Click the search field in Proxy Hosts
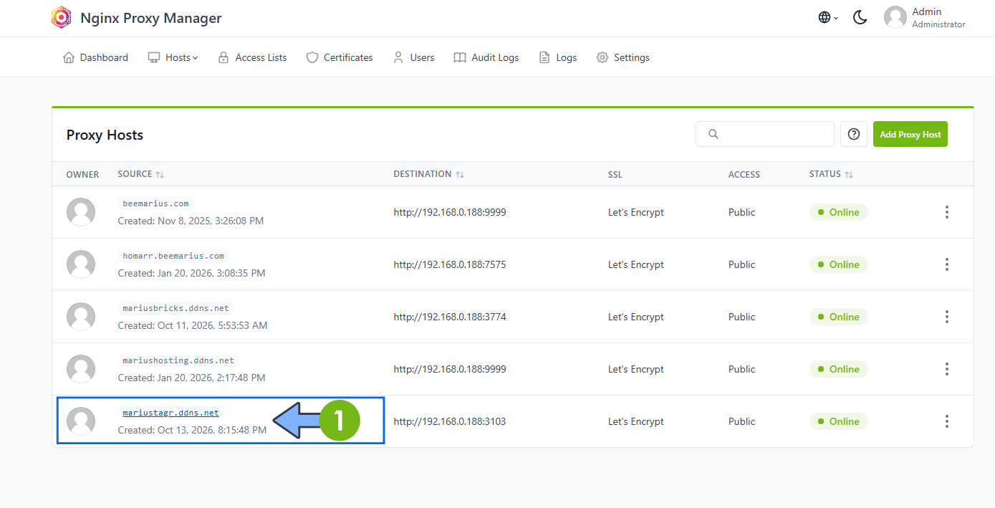 click(x=765, y=134)
